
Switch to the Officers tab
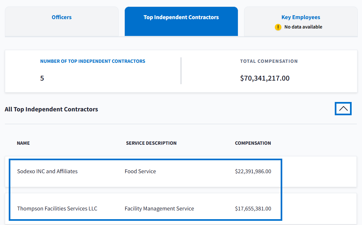pyautogui.click(x=62, y=17)
